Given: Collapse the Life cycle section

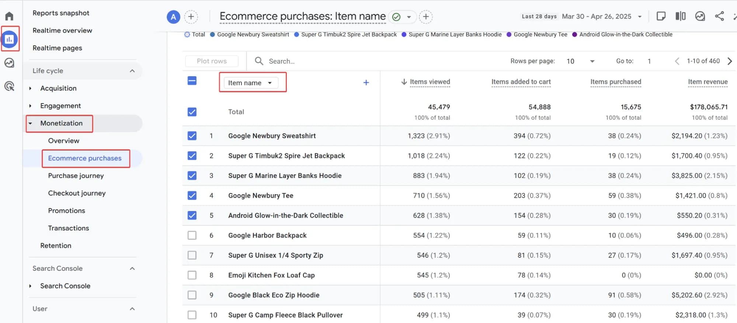Looking at the screenshot, I should click(132, 71).
